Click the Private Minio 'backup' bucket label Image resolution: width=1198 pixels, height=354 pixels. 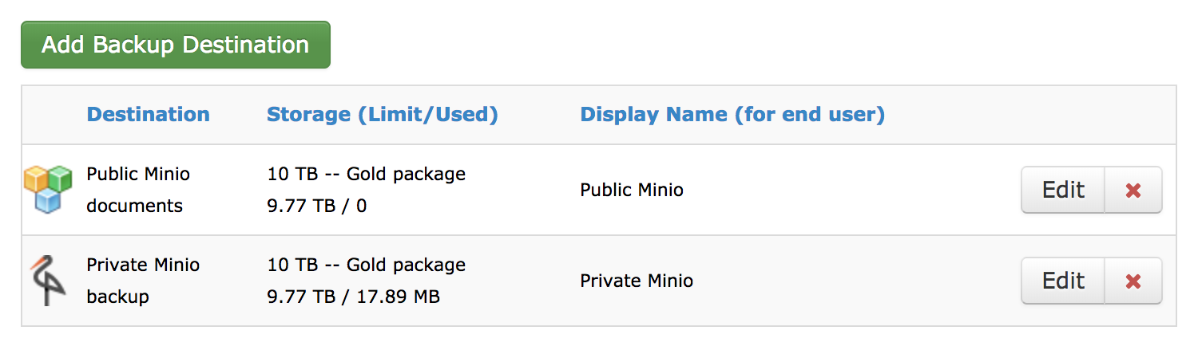pyautogui.click(x=117, y=297)
